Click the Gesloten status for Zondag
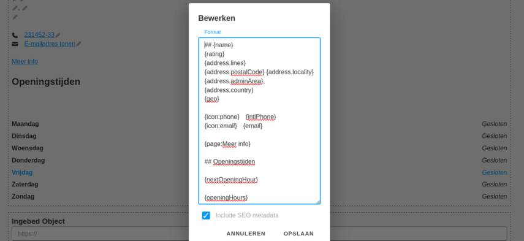Screen dimensions: 524x241 (x=494, y=197)
